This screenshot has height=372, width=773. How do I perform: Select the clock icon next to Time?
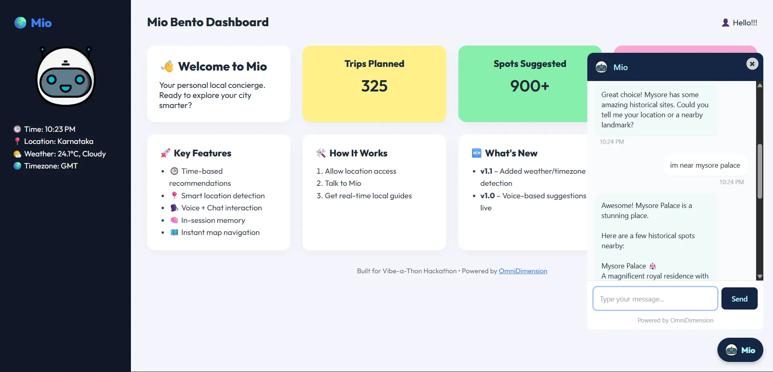tap(17, 129)
